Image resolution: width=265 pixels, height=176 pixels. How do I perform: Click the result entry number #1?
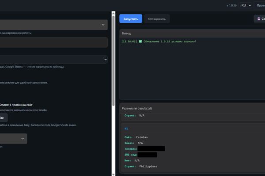[x=126, y=128]
